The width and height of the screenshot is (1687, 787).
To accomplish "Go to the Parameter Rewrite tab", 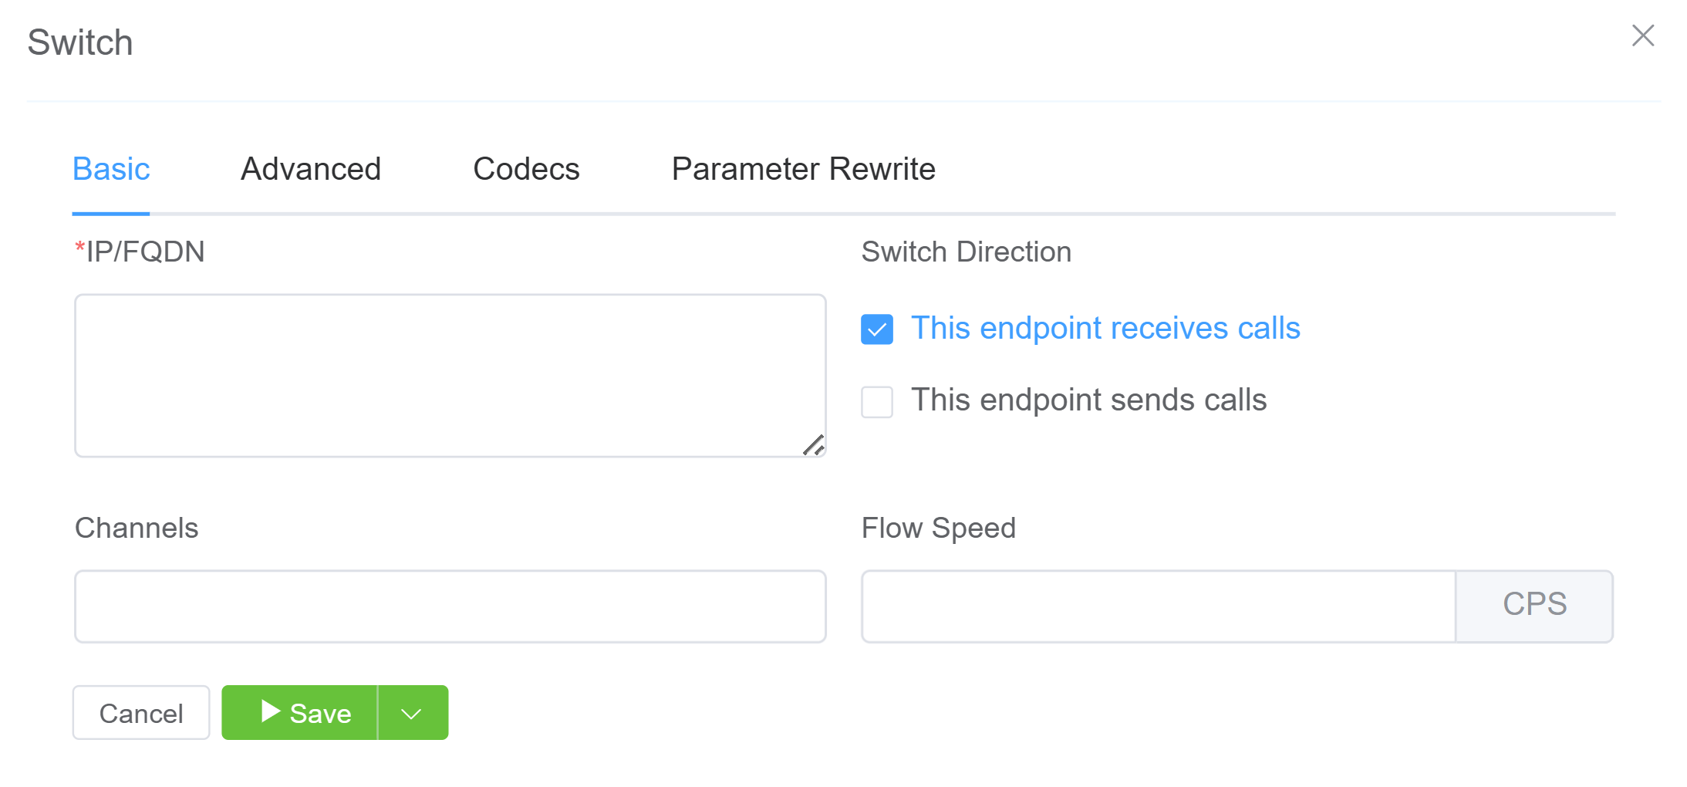I will coord(803,169).
